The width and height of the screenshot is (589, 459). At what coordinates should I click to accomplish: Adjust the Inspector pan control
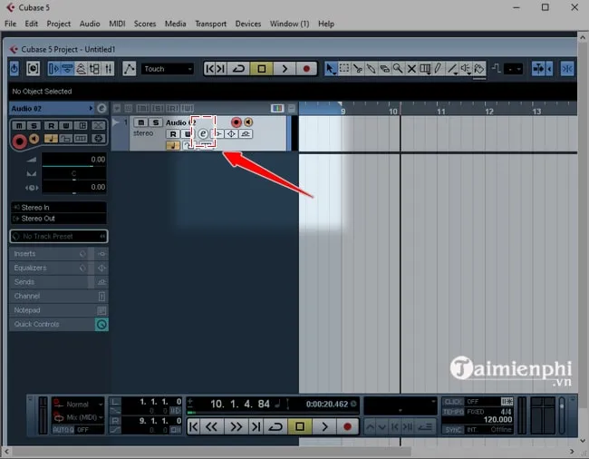[74, 174]
